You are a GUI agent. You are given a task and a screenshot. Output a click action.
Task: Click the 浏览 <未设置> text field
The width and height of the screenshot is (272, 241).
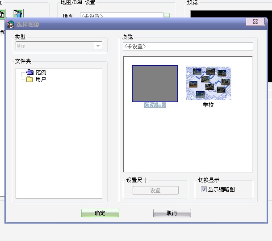188,47
